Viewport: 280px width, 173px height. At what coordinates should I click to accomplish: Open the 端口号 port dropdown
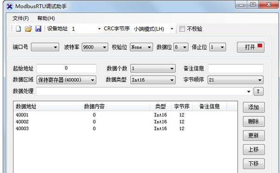click(45, 47)
